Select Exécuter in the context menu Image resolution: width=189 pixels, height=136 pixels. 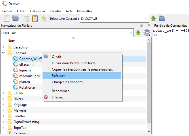(x=58, y=76)
